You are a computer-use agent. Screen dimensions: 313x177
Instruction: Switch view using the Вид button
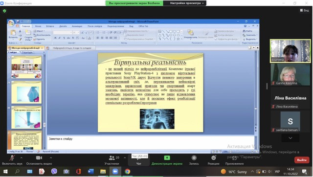click(x=304, y=10)
